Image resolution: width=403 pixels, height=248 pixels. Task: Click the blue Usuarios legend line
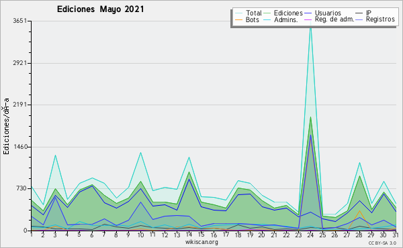(x=308, y=13)
